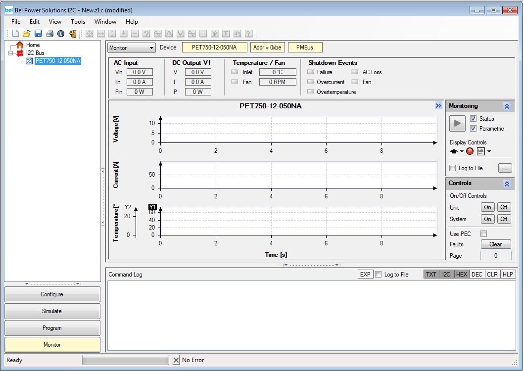This screenshot has height=371, width=523.
Task: Select the Home node in the tree
Action: coord(33,45)
